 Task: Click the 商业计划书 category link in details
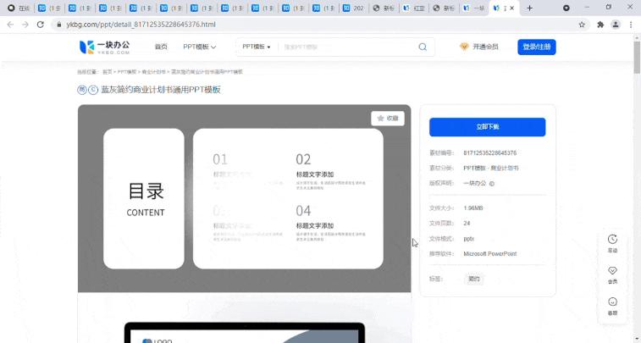pos(505,168)
